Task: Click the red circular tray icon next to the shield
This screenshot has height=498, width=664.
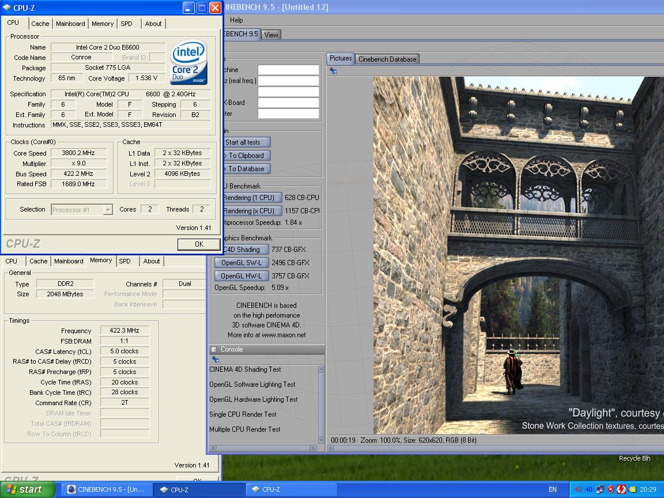Action: tap(621, 489)
